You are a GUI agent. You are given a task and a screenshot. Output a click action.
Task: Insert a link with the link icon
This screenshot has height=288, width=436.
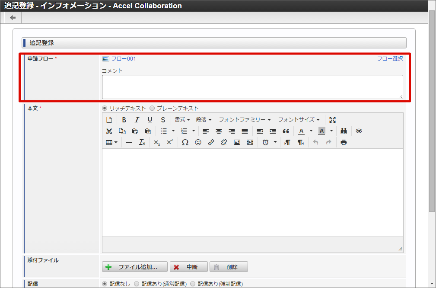click(211, 142)
